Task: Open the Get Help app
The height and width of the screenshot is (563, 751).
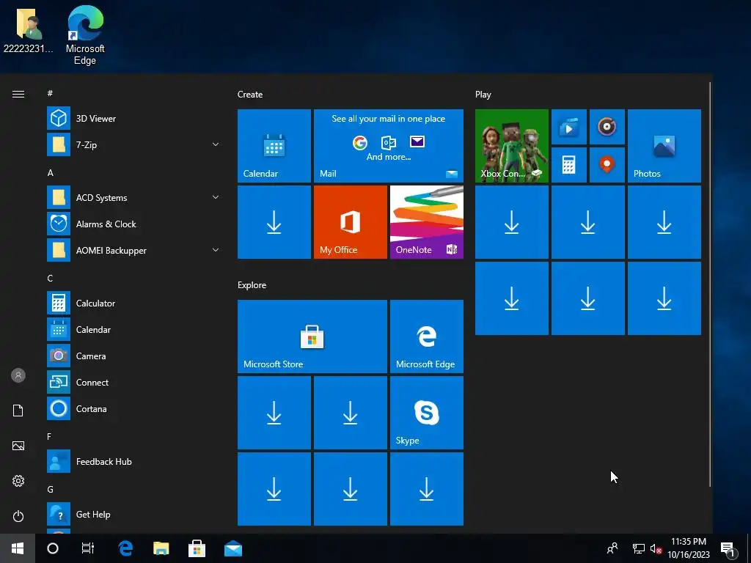Action: click(134, 514)
